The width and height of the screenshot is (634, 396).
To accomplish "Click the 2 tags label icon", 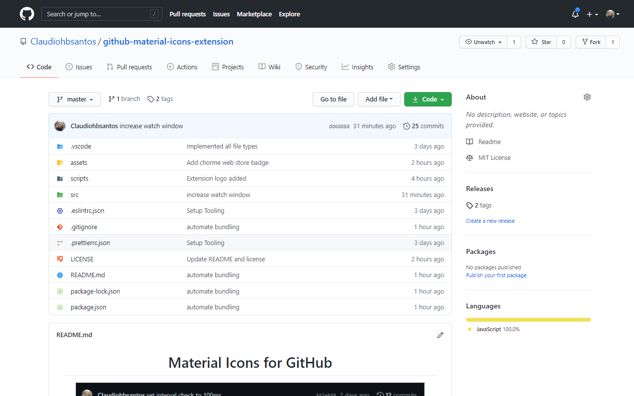I will [x=151, y=99].
